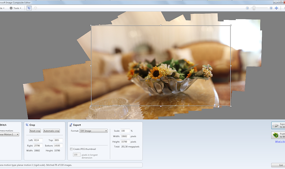
Task: Click the Tools gear icon
Action: [x=11, y=8]
